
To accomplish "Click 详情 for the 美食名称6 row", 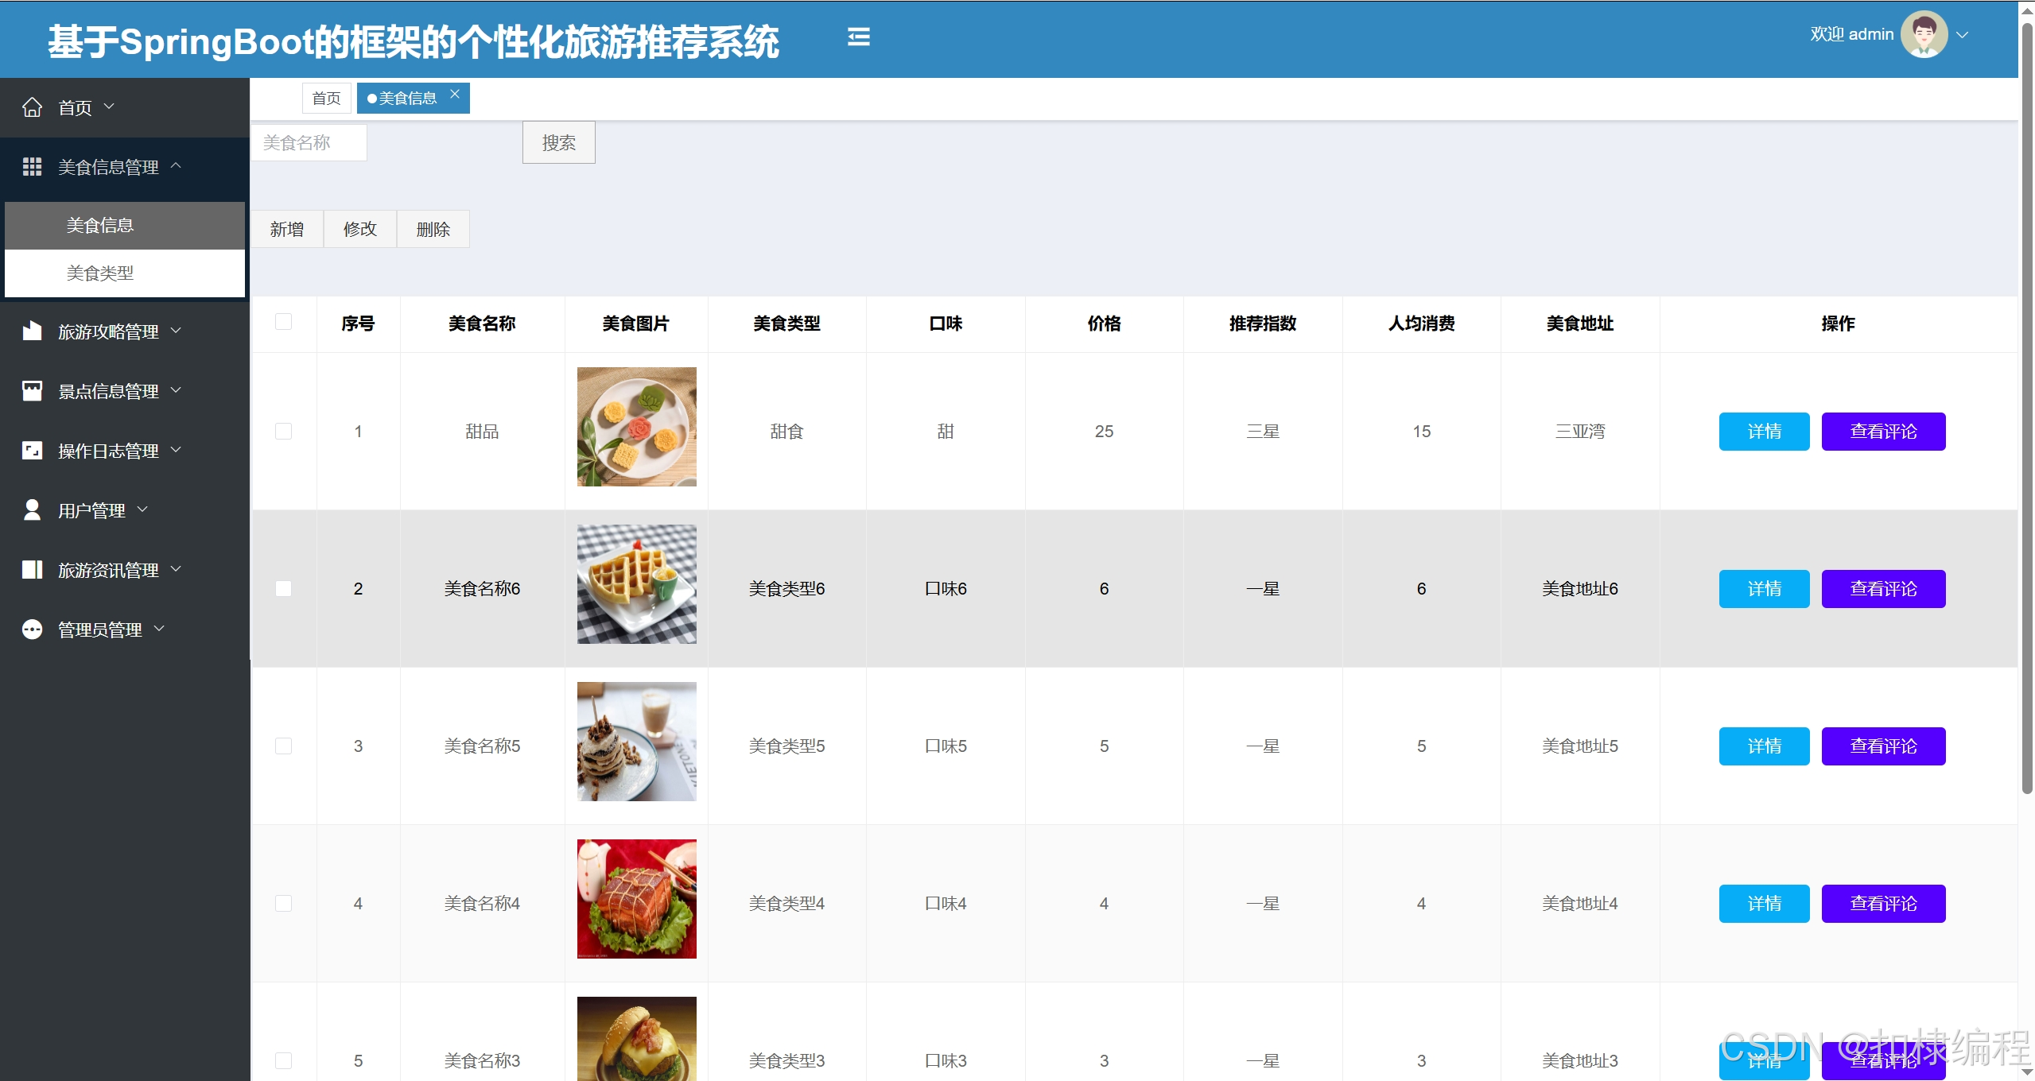I will tap(1764, 589).
